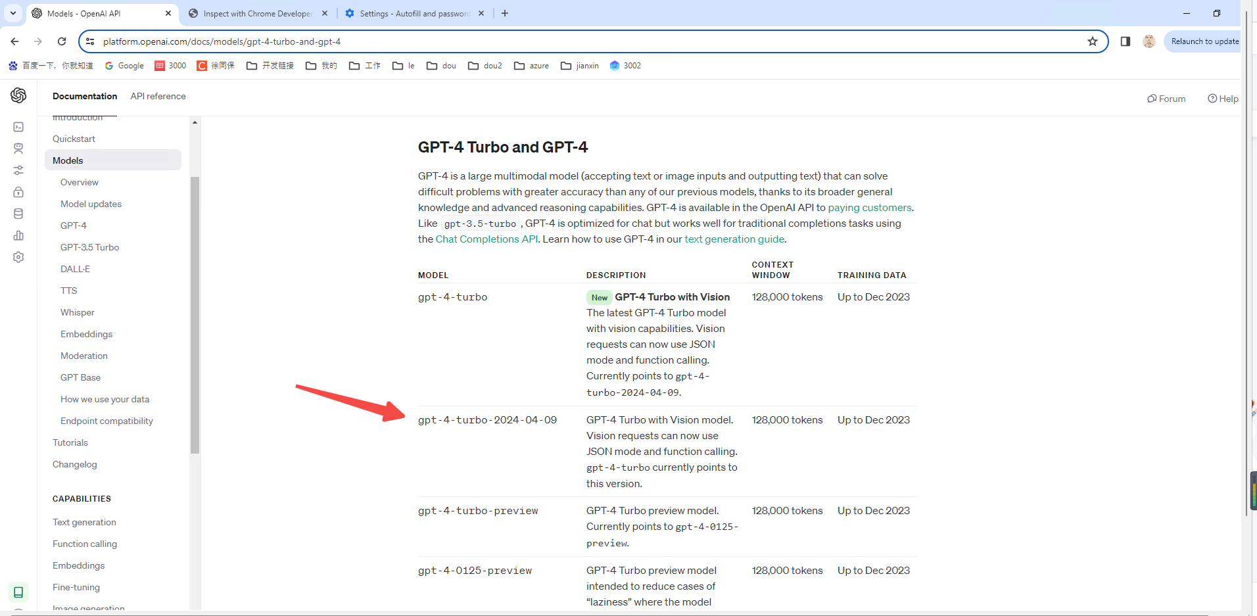
Task: Go forward with the browser forward arrow
Action: pyautogui.click(x=38, y=41)
